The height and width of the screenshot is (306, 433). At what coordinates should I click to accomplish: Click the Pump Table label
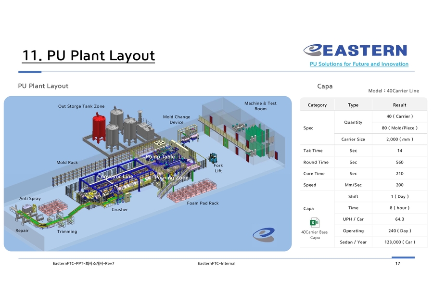(x=160, y=156)
